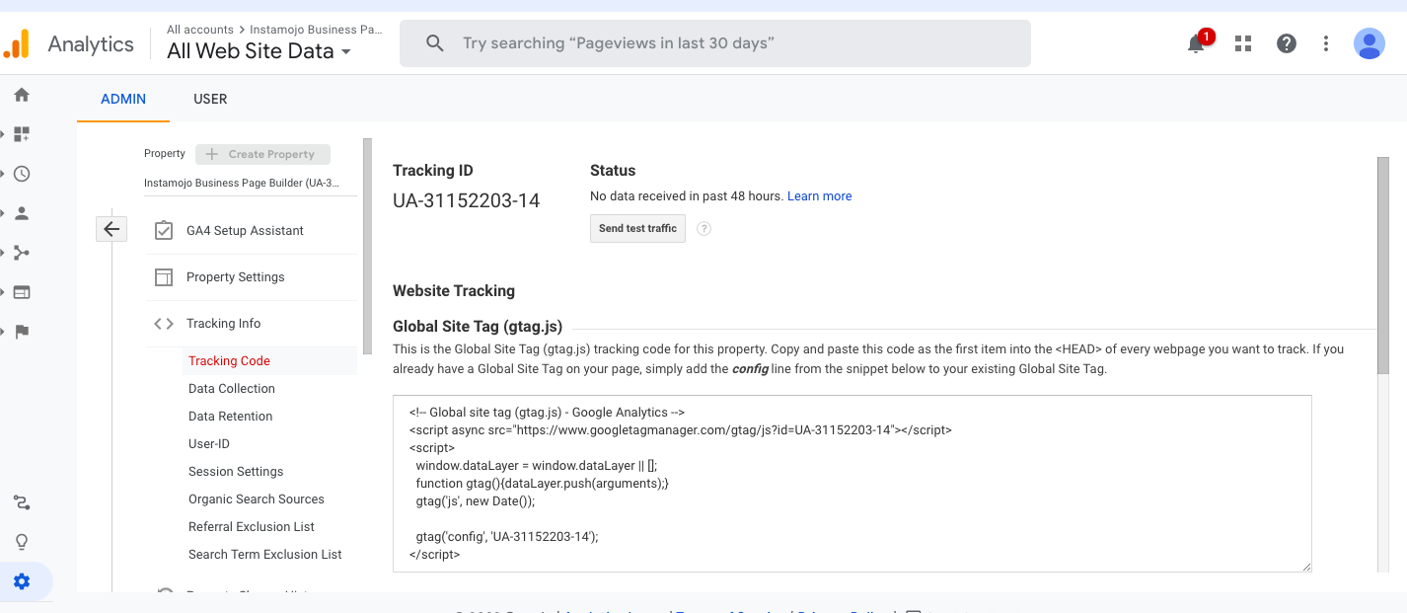Image resolution: width=1407 pixels, height=613 pixels.
Task: Collapse the Tracking Info section
Action: [224, 324]
